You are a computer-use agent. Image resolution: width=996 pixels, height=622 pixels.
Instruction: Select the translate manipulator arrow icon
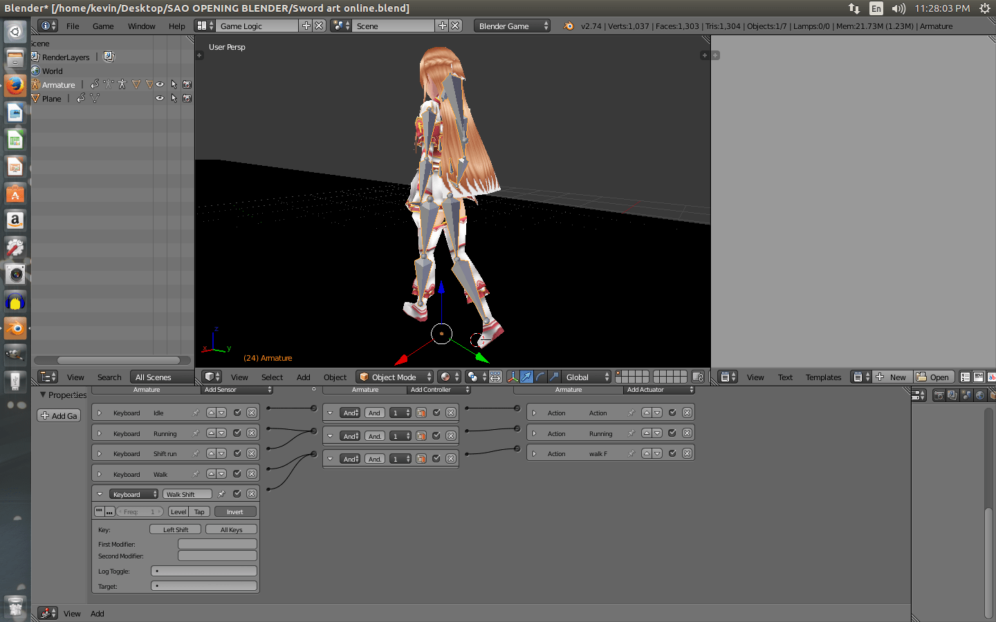(526, 377)
